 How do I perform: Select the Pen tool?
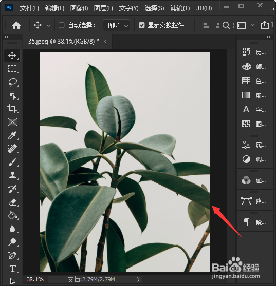tap(12, 255)
